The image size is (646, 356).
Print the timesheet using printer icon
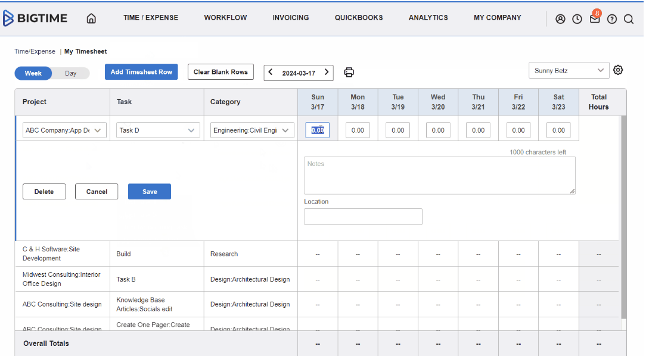pyautogui.click(x=349, y=73)
